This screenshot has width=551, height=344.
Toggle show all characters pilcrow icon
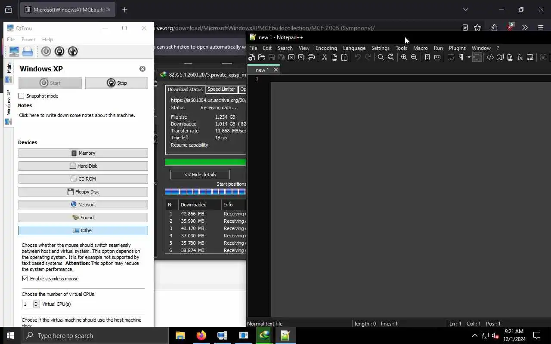461,57
